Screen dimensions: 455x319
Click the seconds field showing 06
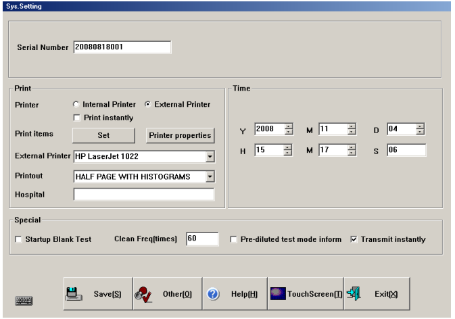406,150
